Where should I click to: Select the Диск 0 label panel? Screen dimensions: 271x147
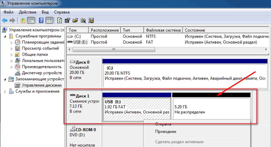pyautogui.click(x=84, y=73)
